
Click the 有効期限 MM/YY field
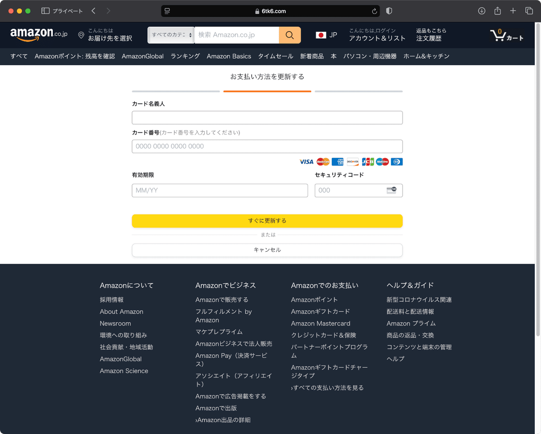point(220,190)
